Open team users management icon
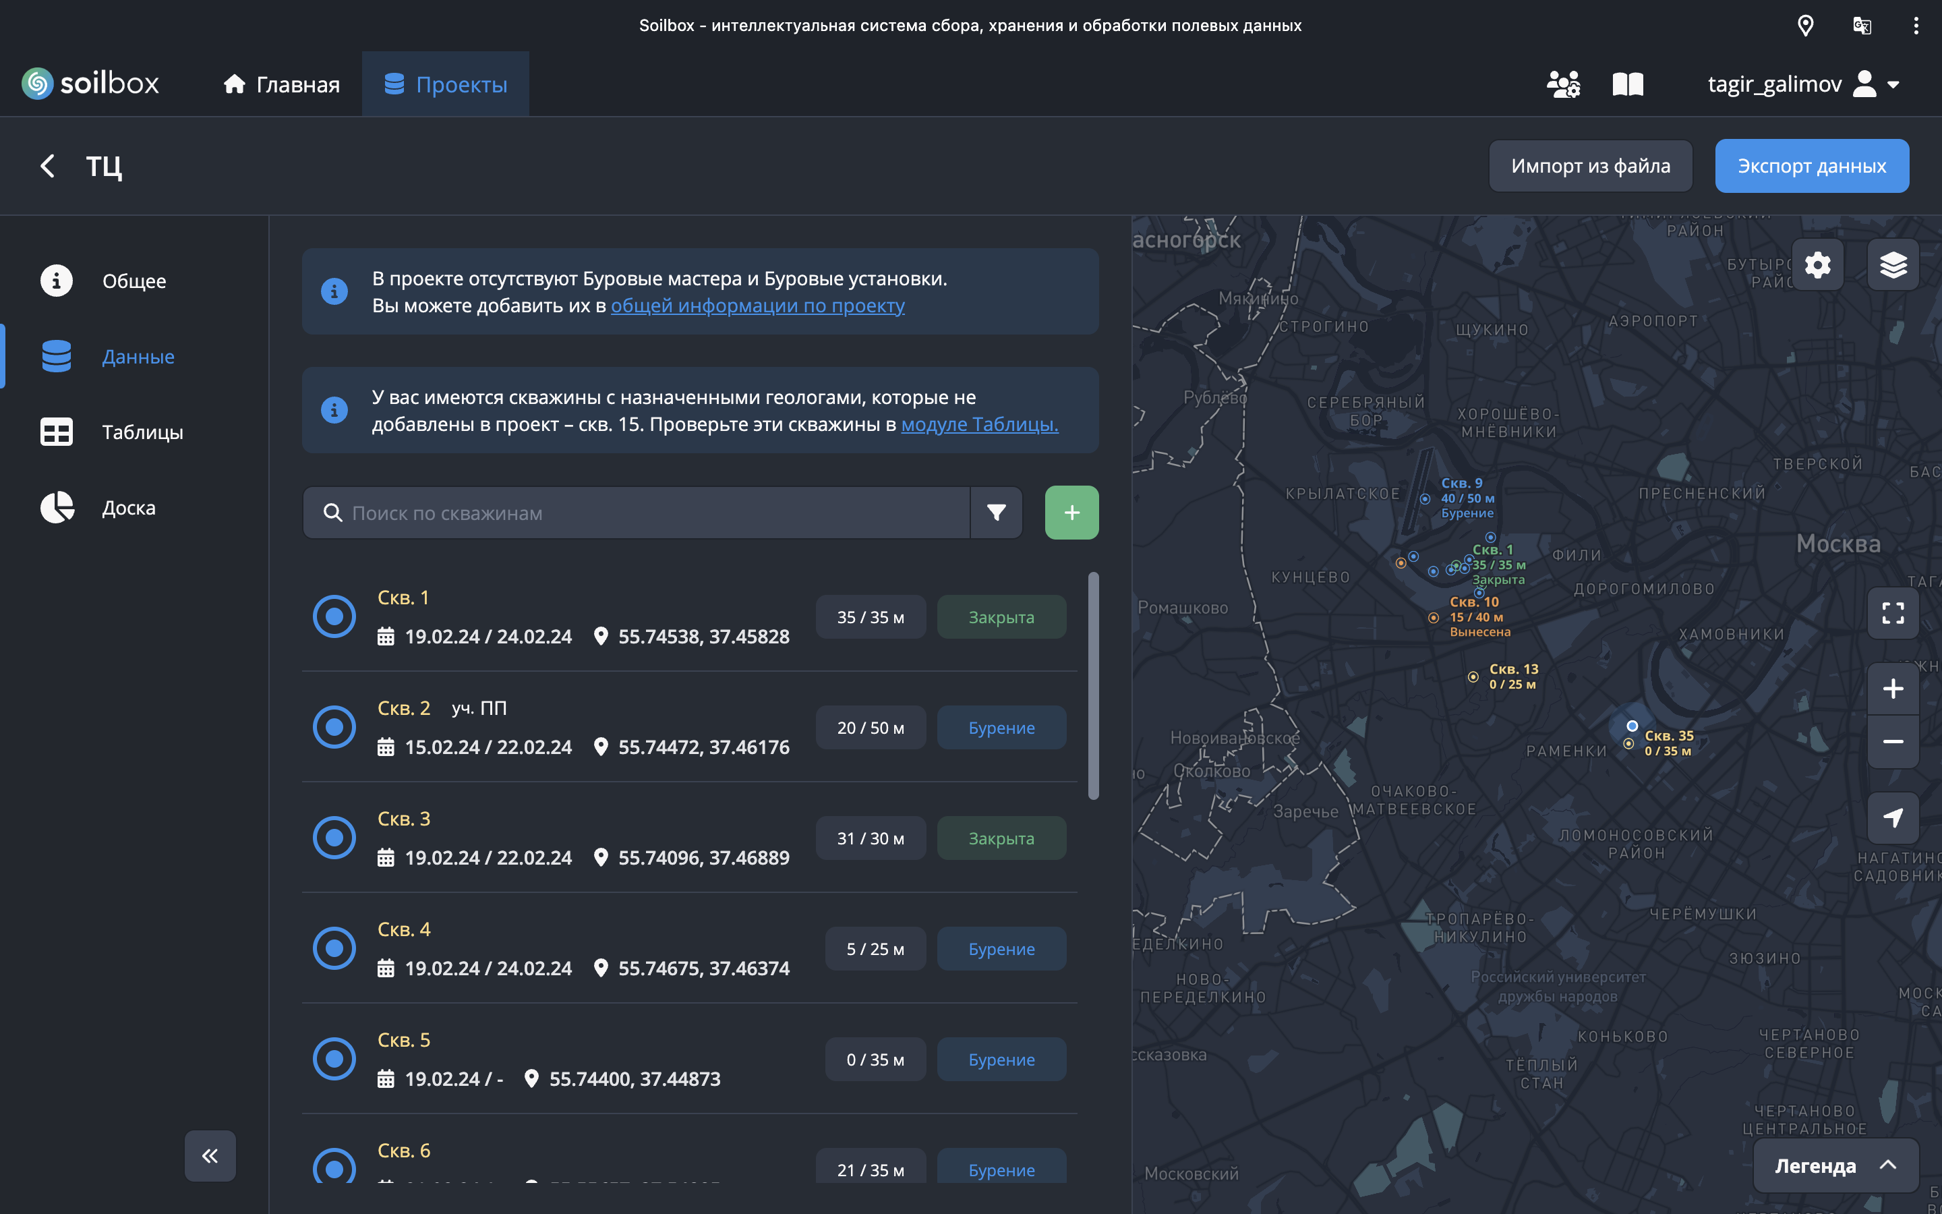1942x1214 pixels. coord(1562,84)
